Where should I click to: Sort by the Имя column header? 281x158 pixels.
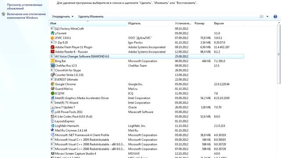tap(88, 23)
